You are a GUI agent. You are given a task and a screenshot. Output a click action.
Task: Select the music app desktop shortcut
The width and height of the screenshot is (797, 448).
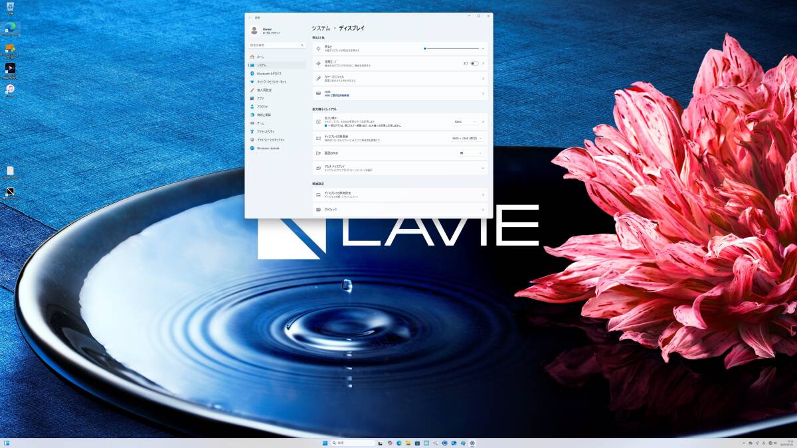coord(10,90)
